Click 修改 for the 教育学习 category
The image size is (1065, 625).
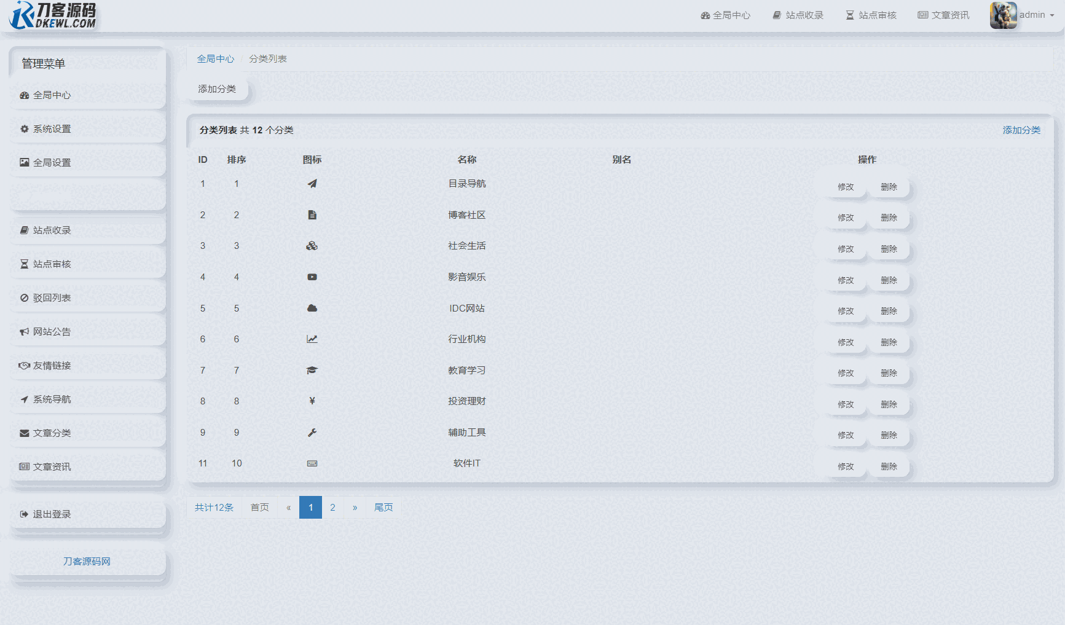point(846,373)
